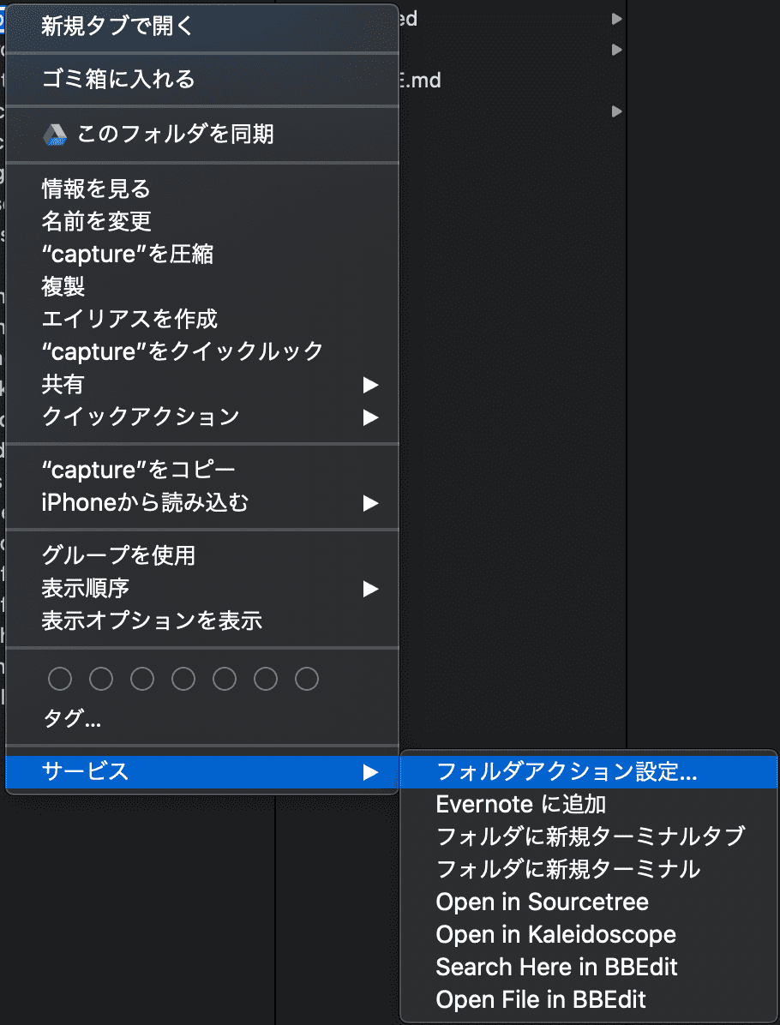Select フォルダアクション設定... in services submenu
Image resolution: width=780 pixels, height=1025 pixels.
[567, 771]
